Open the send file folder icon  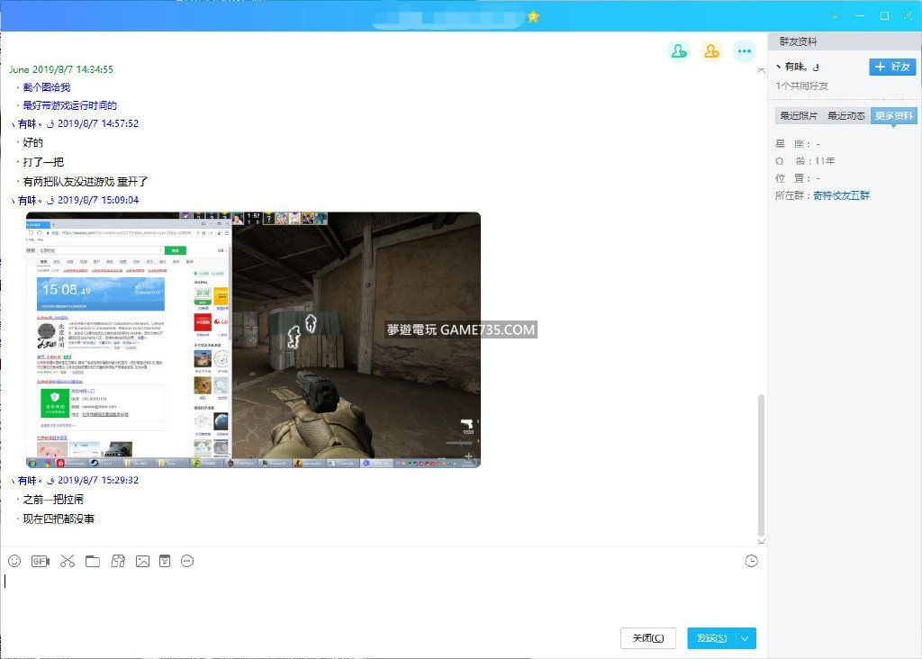click(x=93, y=561)
